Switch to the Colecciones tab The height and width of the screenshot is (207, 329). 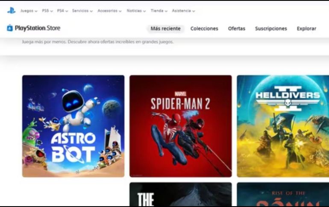(x=204, y=29)
